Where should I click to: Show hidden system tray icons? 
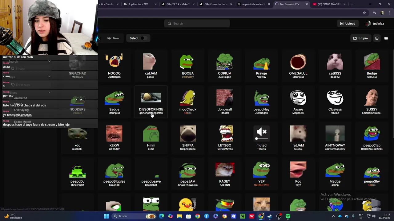click(x=333, y=216)
